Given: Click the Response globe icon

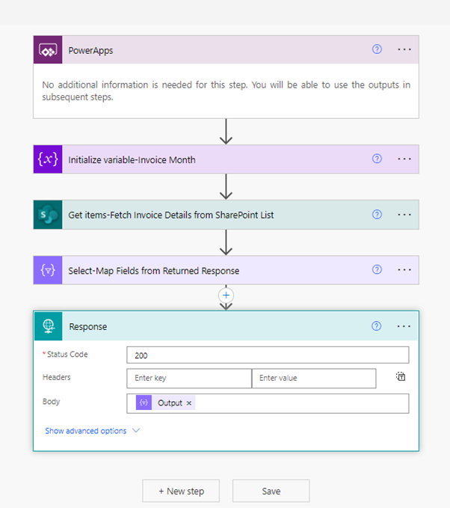Looking at the screenshot, I should (x=49, y=326).
